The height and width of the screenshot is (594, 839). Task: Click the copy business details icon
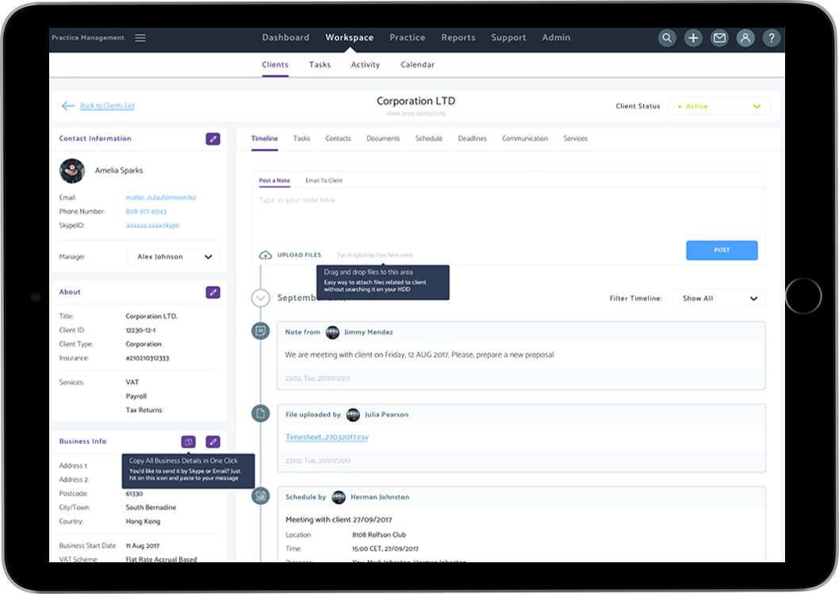pyautogui.click(x=188, y=442)
